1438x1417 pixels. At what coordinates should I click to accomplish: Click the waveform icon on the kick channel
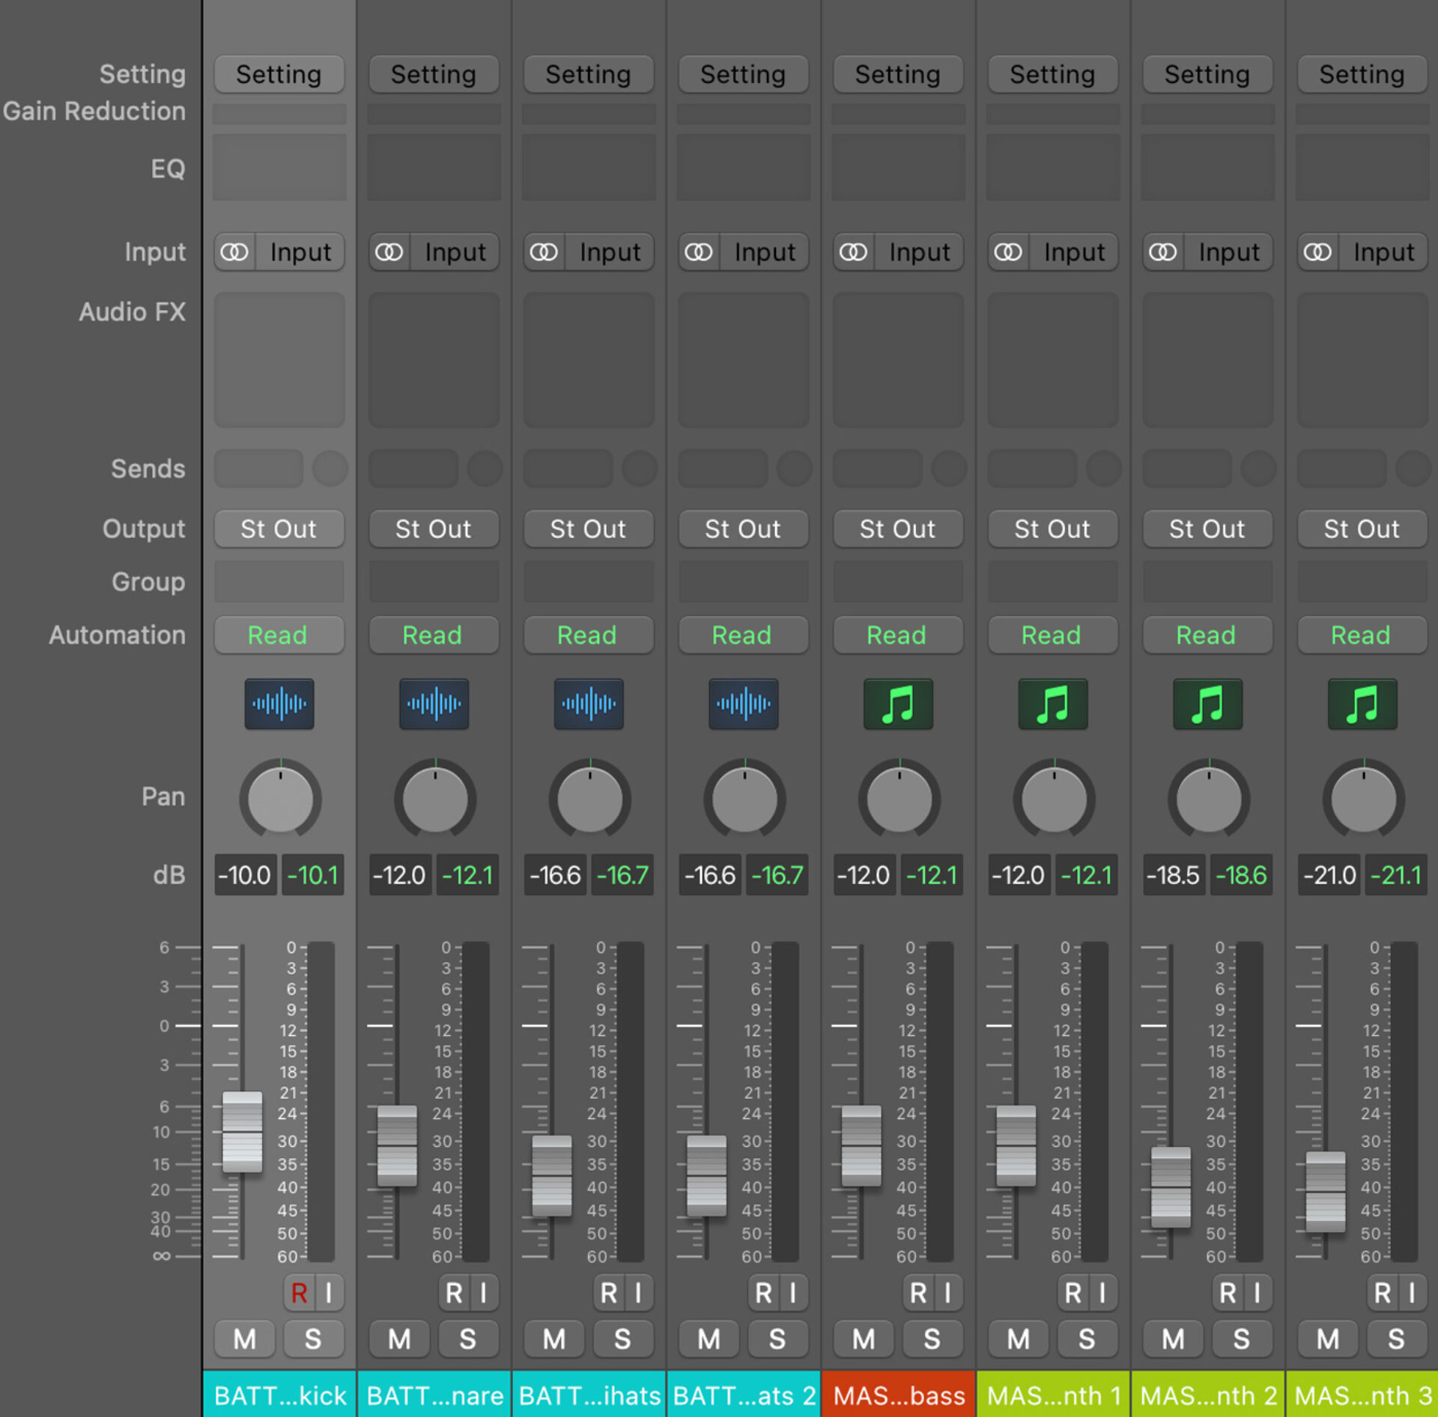279,704
